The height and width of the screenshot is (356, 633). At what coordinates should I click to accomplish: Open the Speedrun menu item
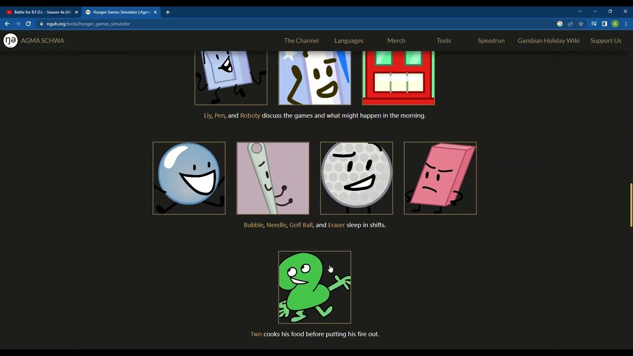[491, 41]
